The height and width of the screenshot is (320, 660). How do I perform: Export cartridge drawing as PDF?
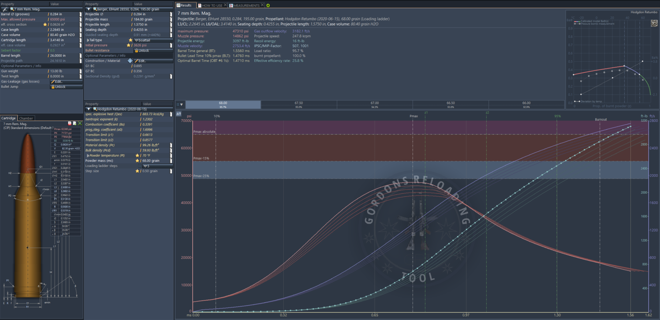pos(70,123)
